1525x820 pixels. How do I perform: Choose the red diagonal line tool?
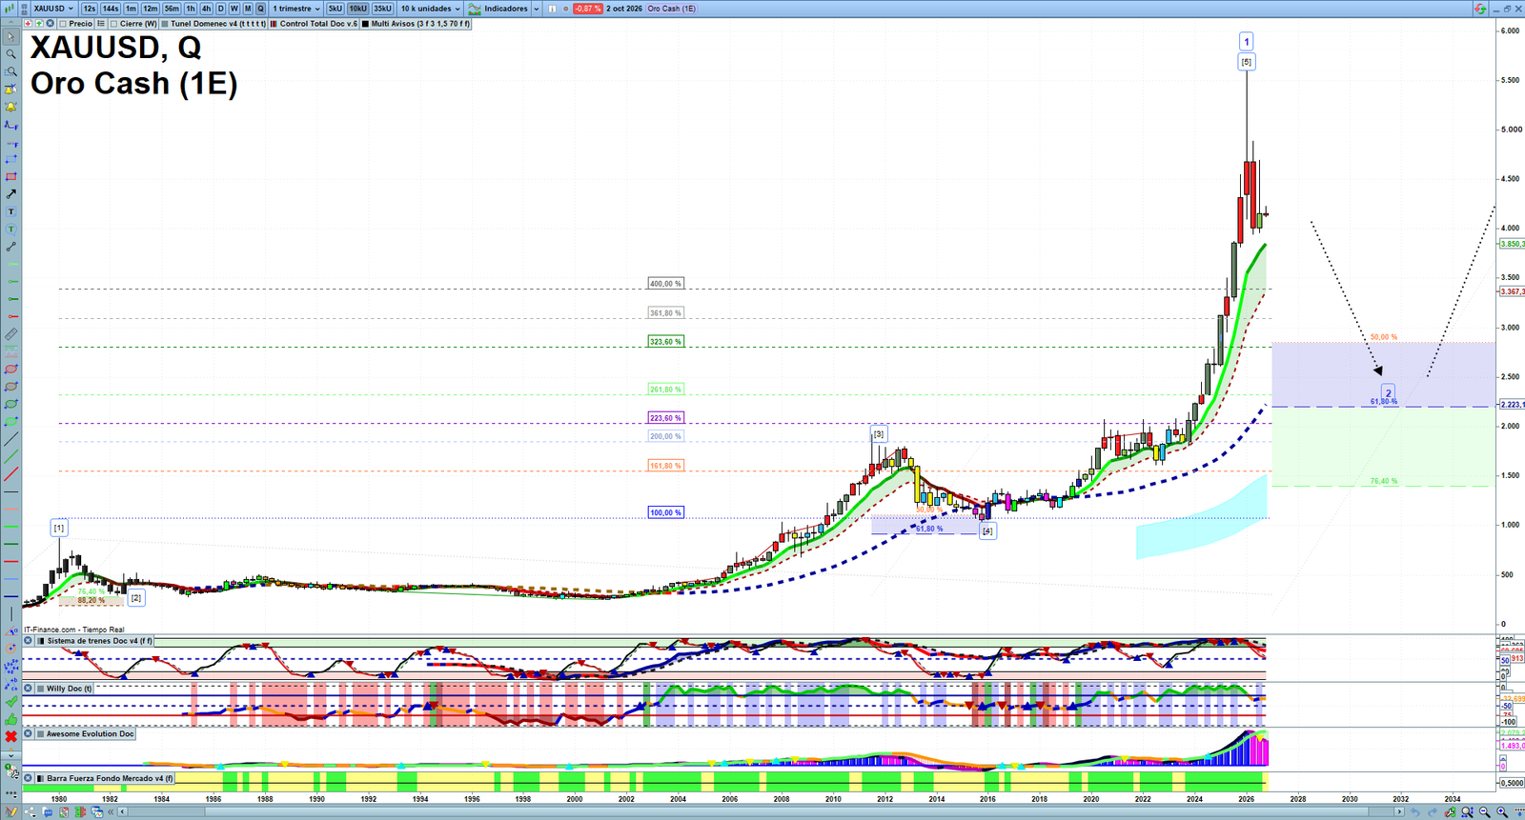point(10,474)
